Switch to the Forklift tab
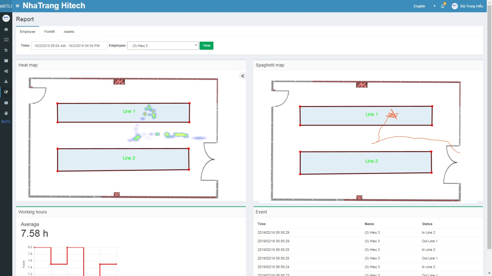492x276 pixels. point(50,32)
